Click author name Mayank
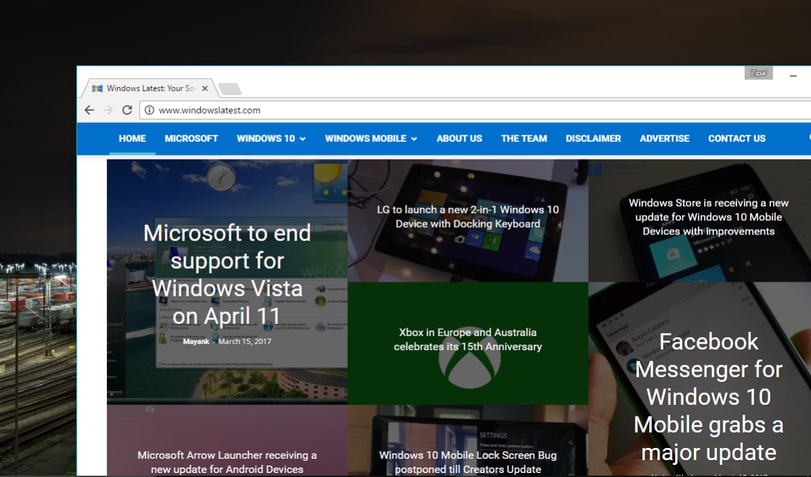The height and width of the screenshot is (477, 811). click(x=196, y=341)
